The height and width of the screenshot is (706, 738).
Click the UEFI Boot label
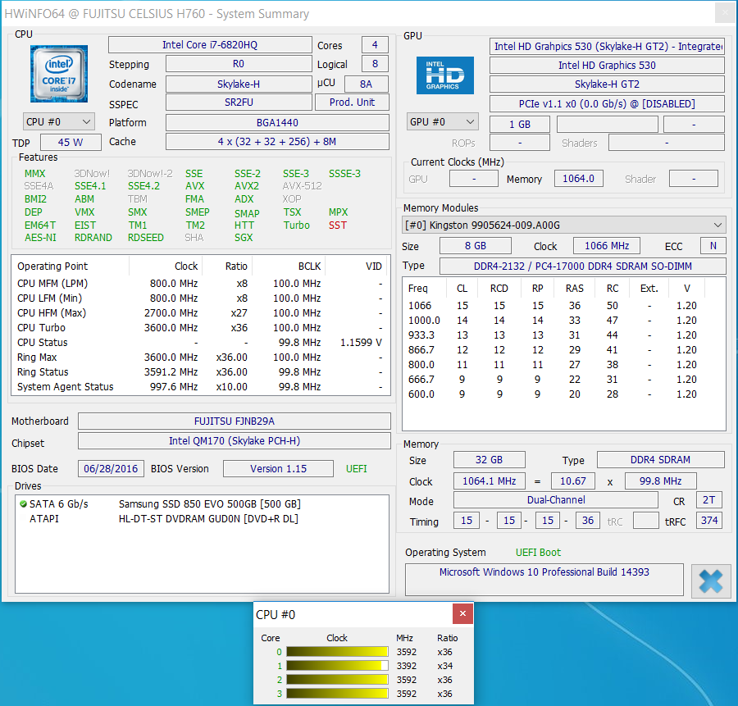538,553
